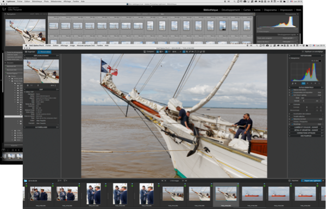Click filmstrip sort icon in DxO
Screen dimensions: 326x209
(x=59, y=181)
